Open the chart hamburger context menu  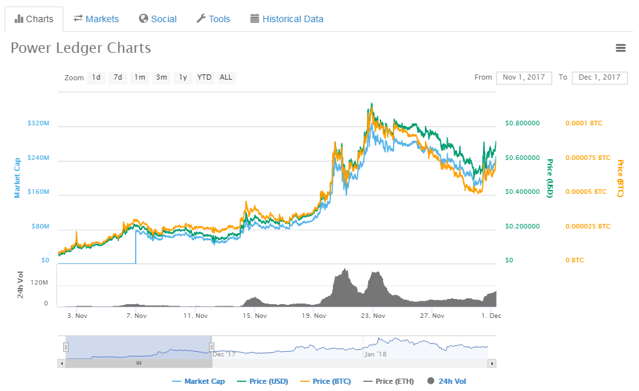(x=620, y=48)
